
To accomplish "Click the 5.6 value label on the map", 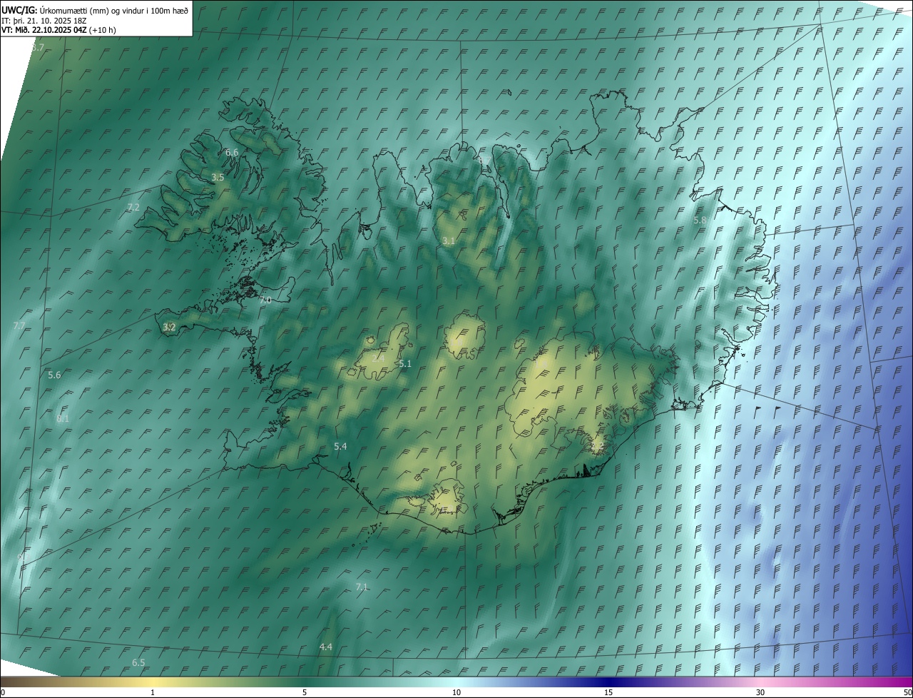I will pos(54,375).
